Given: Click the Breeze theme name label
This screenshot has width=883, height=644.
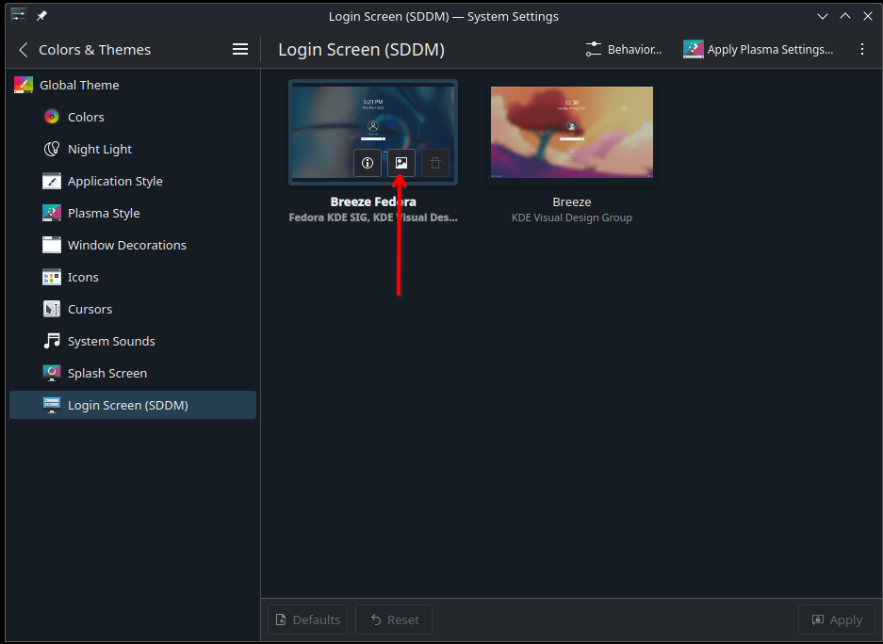Looking at the screenshot, I should 572,201.
